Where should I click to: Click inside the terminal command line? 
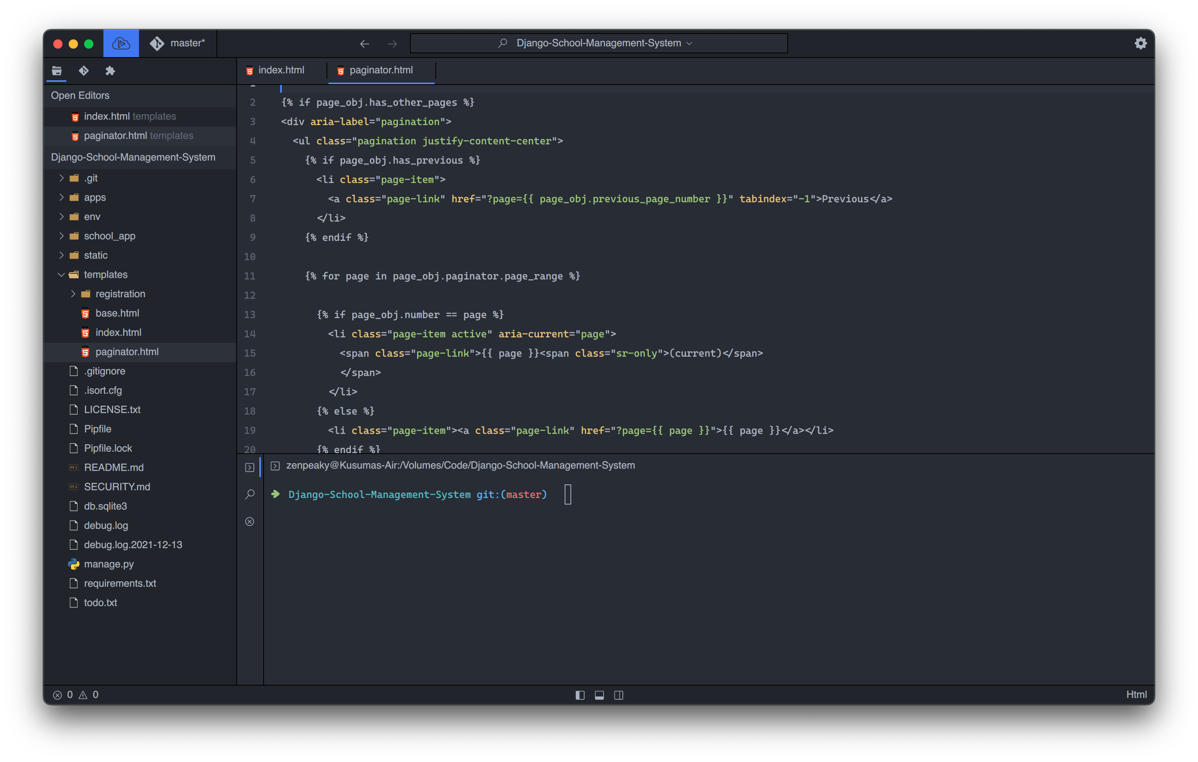(568, 494)
